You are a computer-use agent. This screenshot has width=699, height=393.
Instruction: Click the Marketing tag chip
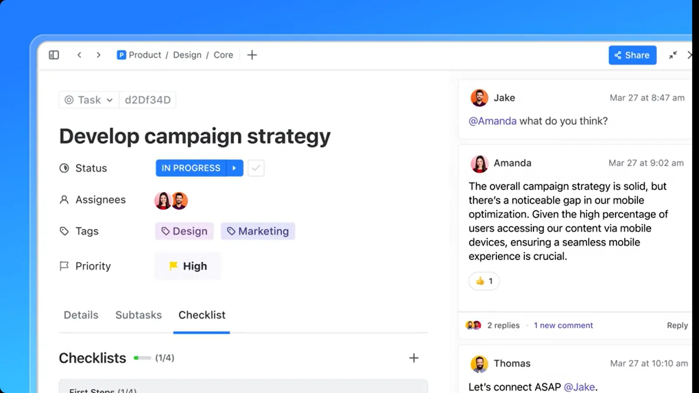(258, 231)
